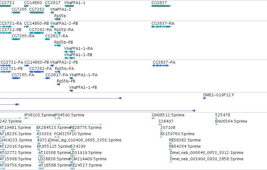
Task: Select the CG3817-PA protein label
Action: [x=57, y=75]
